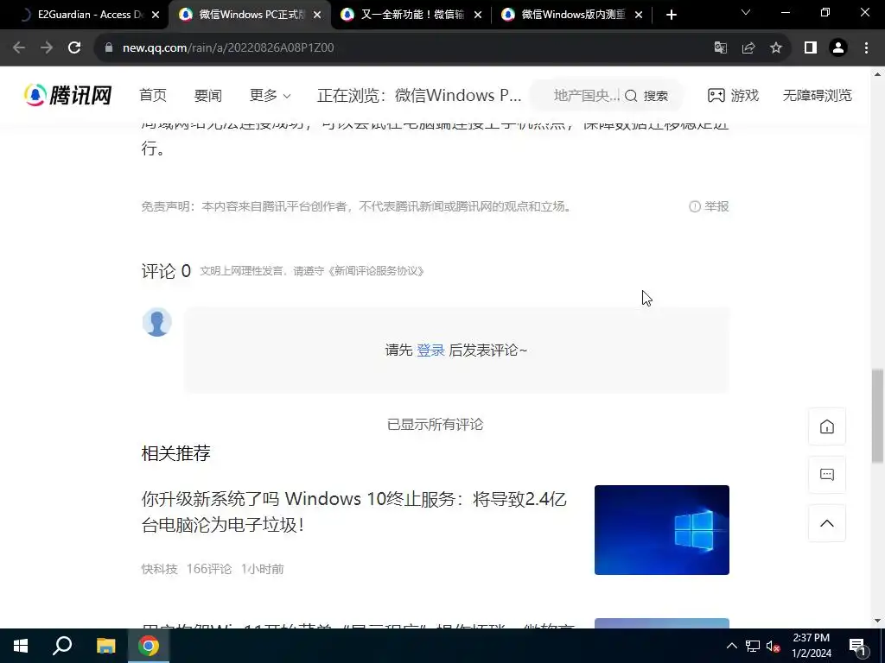Open the notification center icon
The image size is (885, 663).
(857, 646)
